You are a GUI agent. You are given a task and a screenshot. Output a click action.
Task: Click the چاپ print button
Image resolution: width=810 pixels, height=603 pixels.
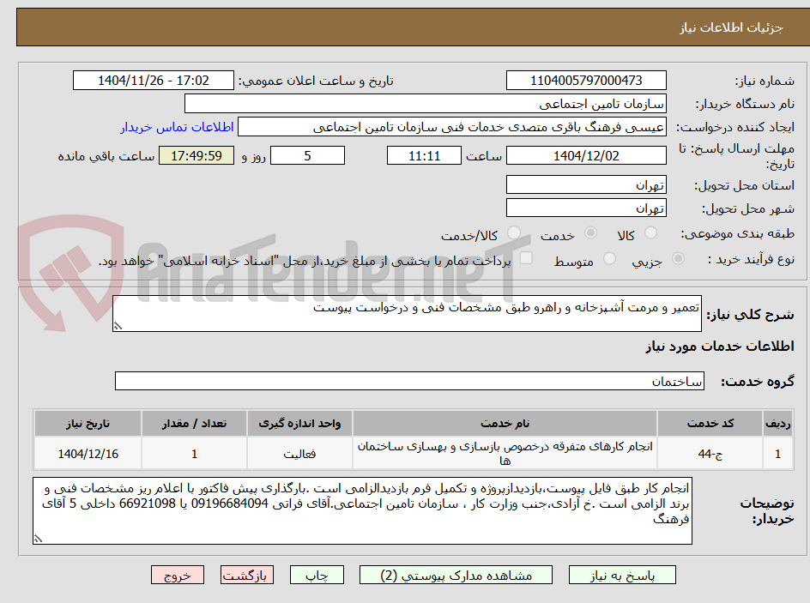317,575
